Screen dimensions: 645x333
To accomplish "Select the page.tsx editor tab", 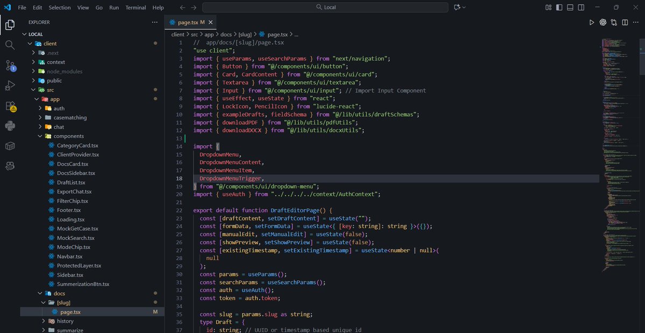I will click(191, 23).
